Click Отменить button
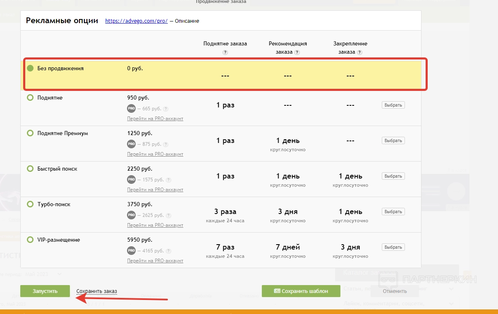The image size is (498, 314). (x=395, y=291)
